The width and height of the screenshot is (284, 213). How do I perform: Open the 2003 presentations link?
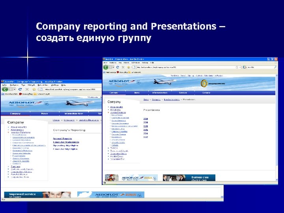point(146,137)
